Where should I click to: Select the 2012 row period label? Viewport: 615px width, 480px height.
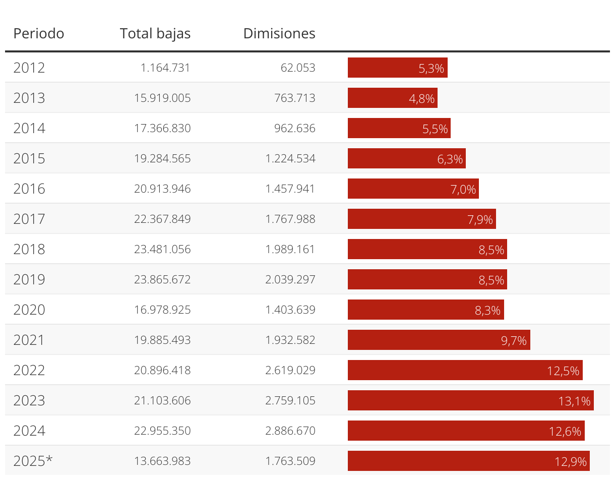click(29, 68)
